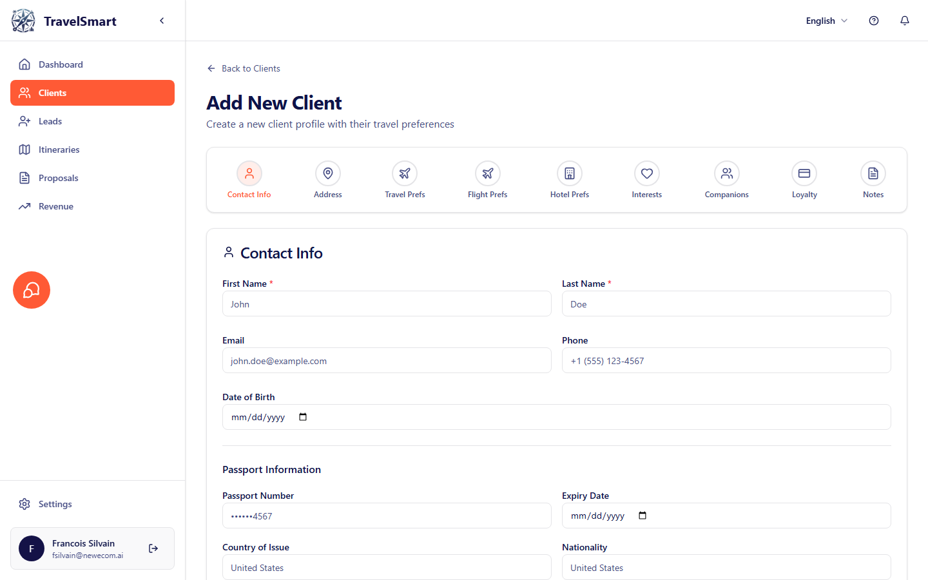Select the Notes document icon
This screenshot has height=580, width=928.
pos(873,173)
